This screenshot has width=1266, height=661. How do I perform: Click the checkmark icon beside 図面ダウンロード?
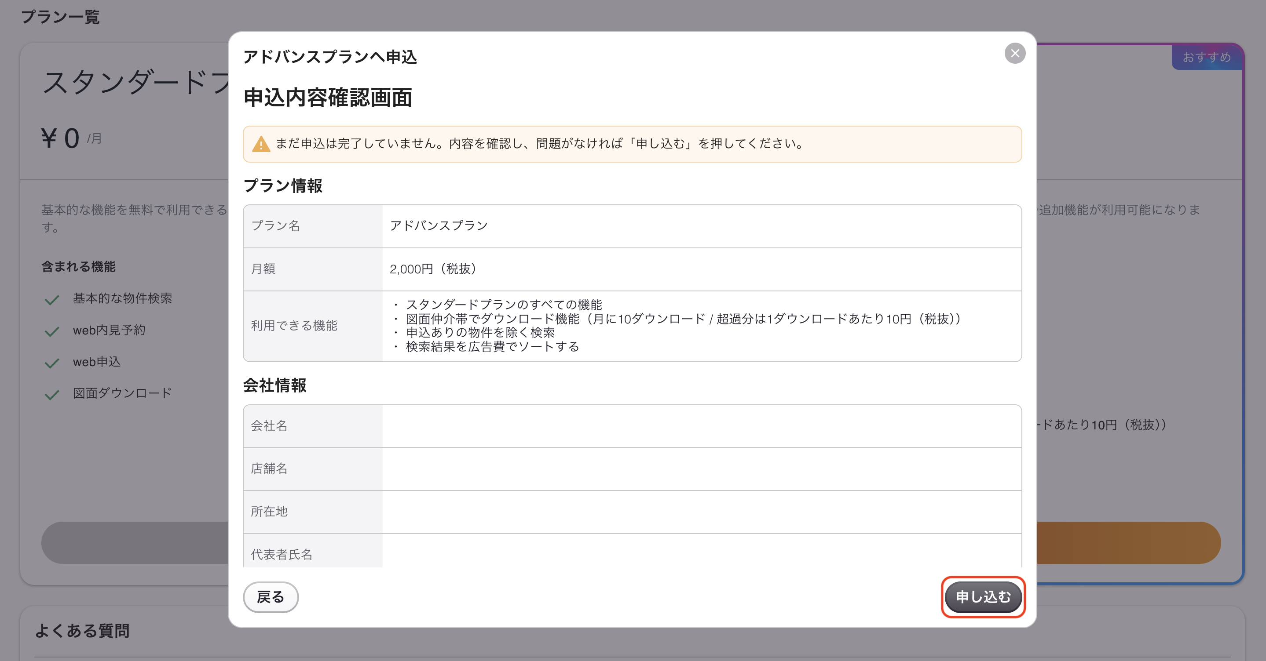point(52,394)
